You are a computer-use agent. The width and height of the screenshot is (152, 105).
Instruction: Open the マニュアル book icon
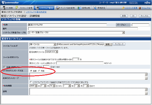click(x=140, y=8)
